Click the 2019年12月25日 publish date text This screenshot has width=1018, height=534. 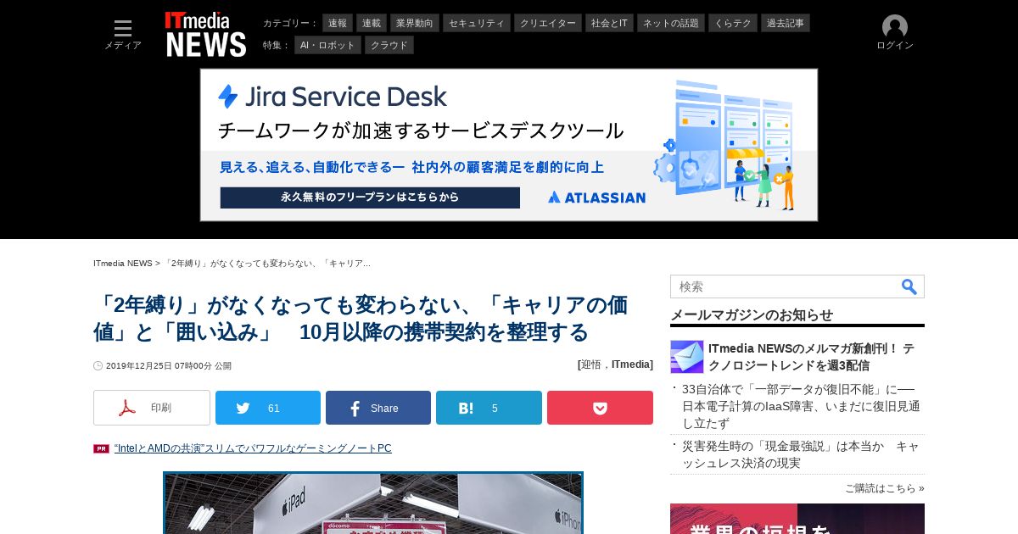click(x=169, y=366)
